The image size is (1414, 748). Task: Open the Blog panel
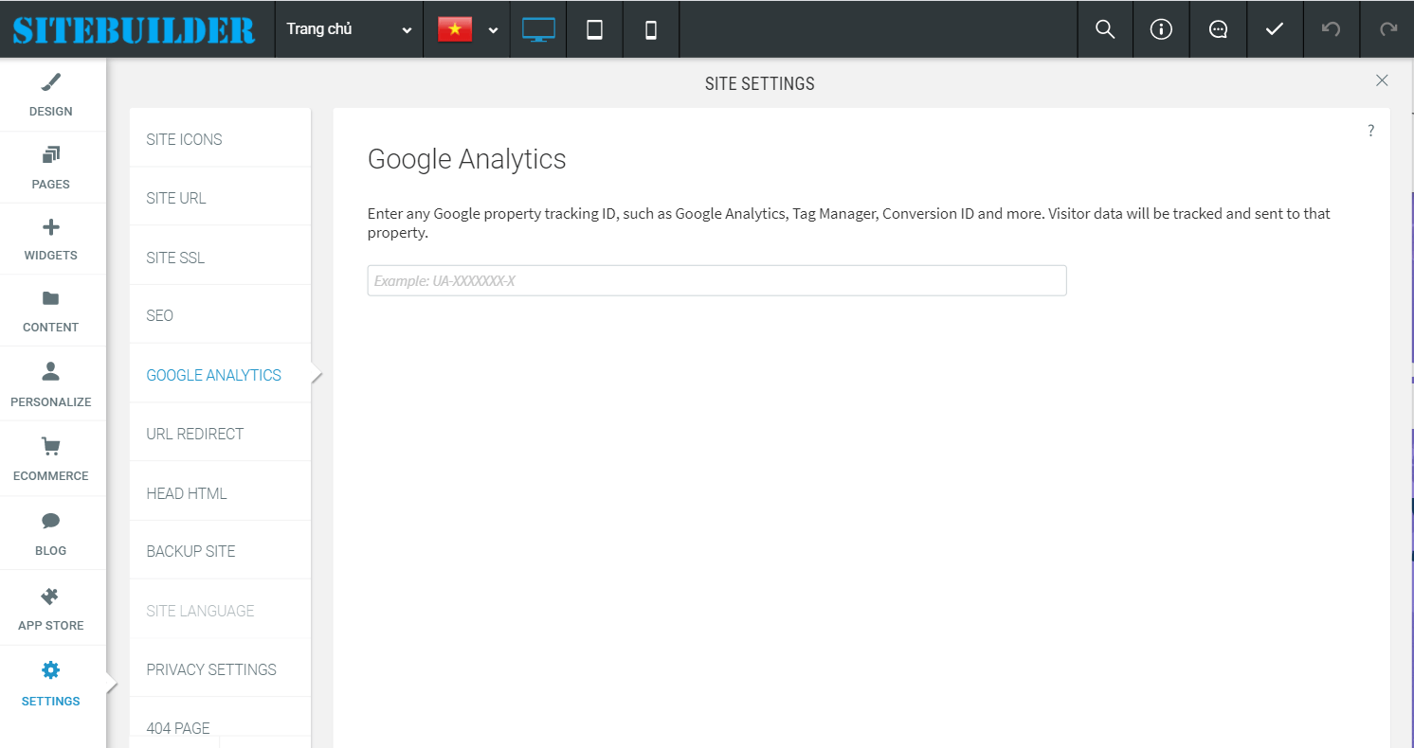(x=51, y=533)
